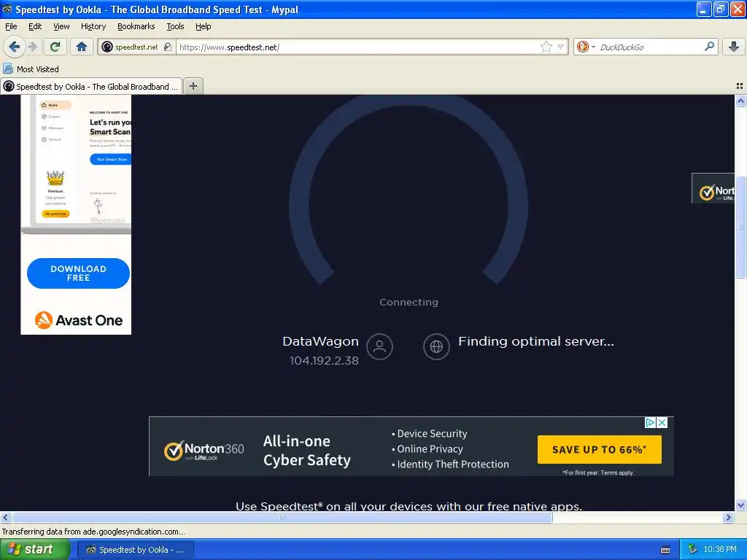Click the AdChoices triangle icon
This screenshot has width=747, height=560.
(x=650, y=422)
